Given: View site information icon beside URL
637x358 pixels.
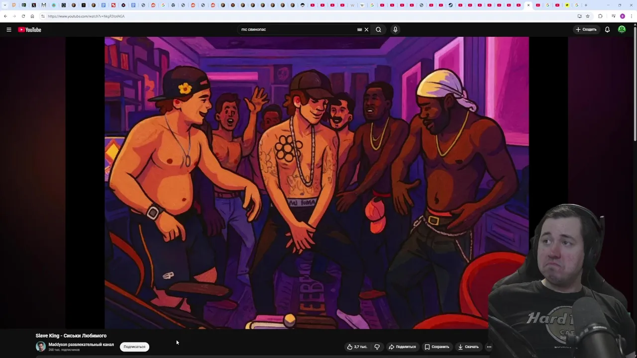Looking at the screenshot, I should point(43,16).
